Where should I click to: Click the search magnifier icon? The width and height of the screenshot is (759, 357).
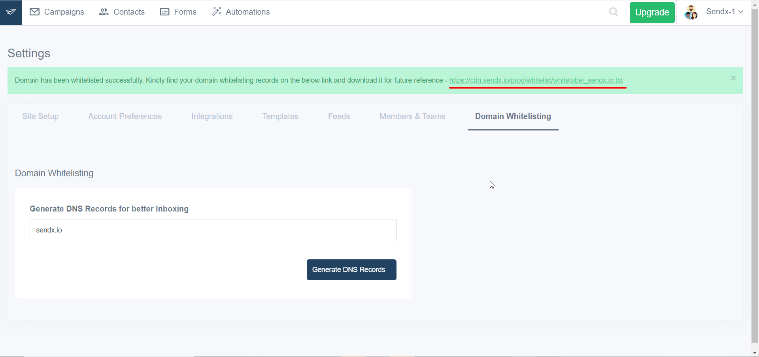tap(614, 12)
